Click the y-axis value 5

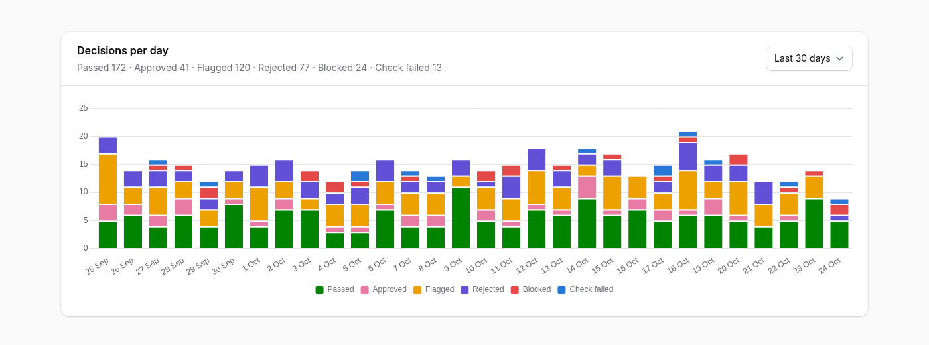85,220
